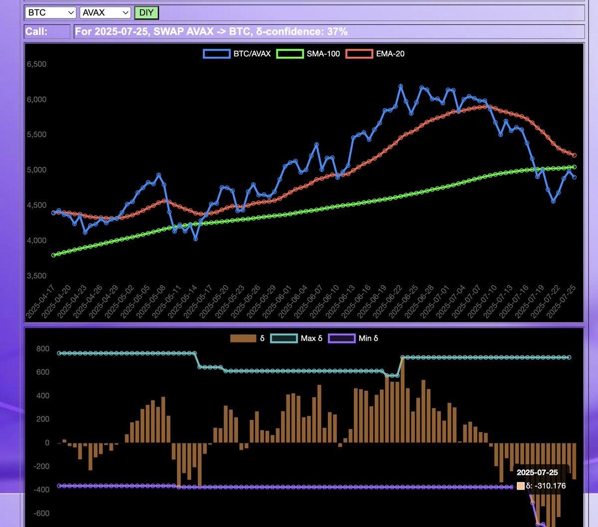Click the orange EMA-20 legend swatch

(359, 54)
